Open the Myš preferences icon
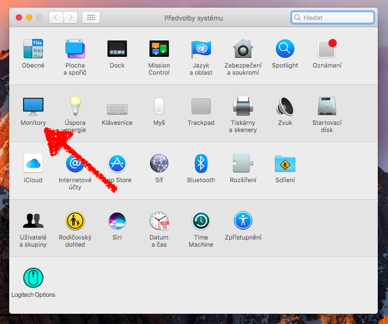The width and height of the screenshot is (388, 324). (159, 105)
